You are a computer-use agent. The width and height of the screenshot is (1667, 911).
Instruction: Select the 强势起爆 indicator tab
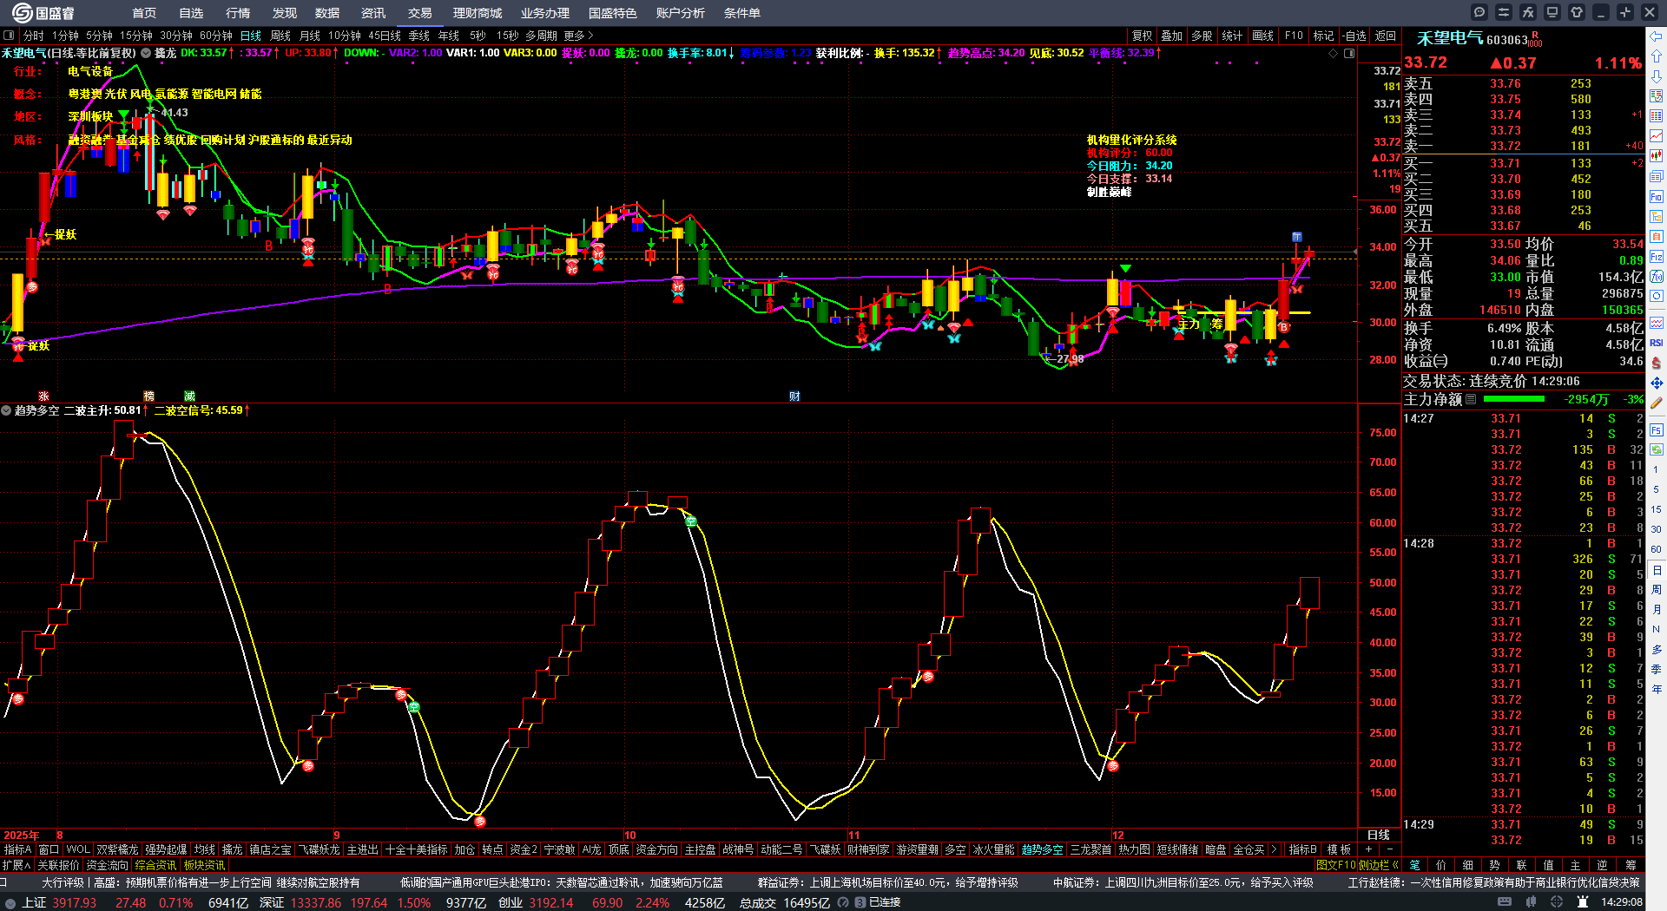coord(165,849)
